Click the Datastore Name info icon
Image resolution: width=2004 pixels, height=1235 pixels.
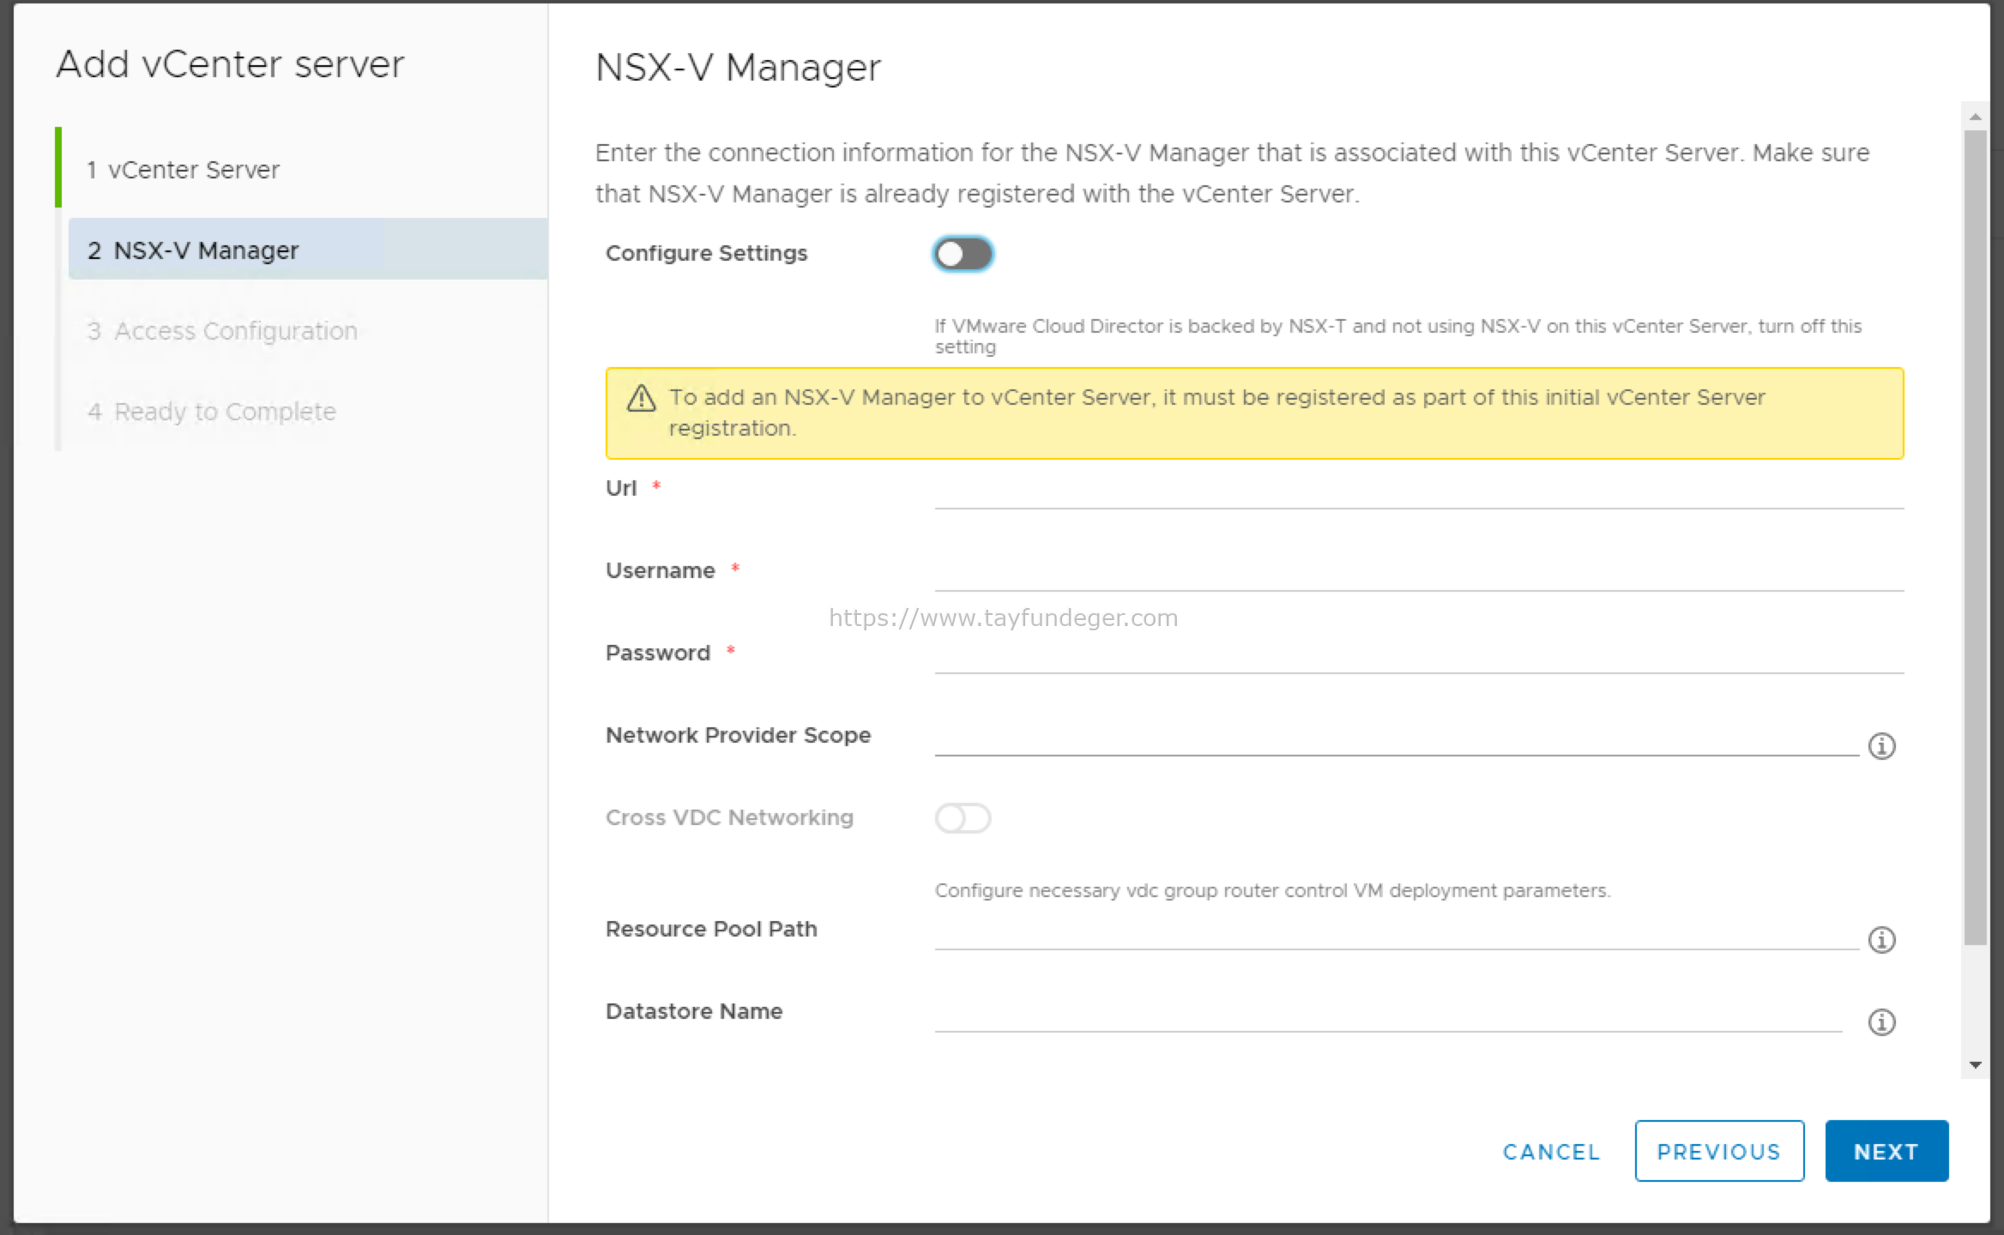coord(1881,1022)
